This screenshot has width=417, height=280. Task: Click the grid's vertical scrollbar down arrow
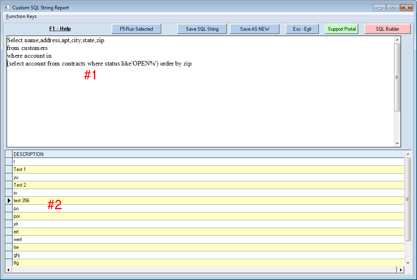(408, 263)
